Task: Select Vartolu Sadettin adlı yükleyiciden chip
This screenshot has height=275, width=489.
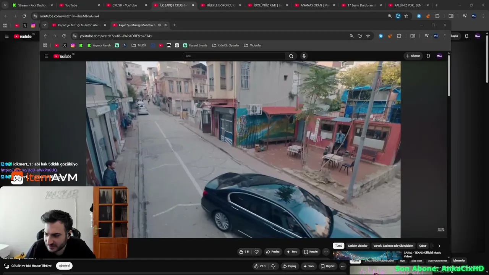Action: [x=393, y=246]
